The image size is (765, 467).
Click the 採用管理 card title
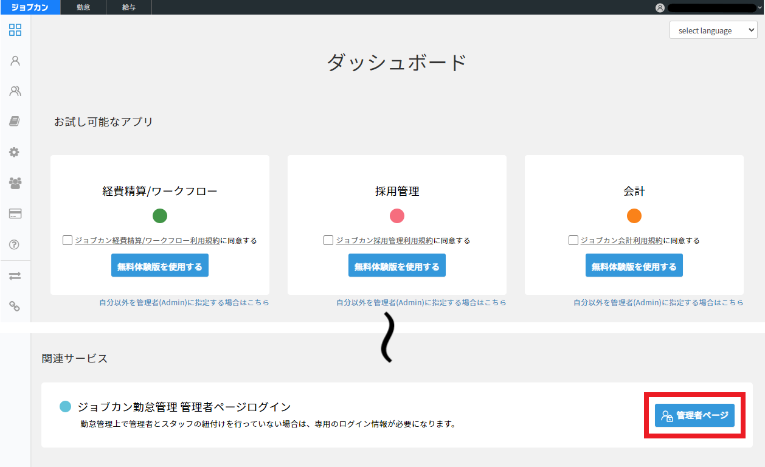[397, 192]
